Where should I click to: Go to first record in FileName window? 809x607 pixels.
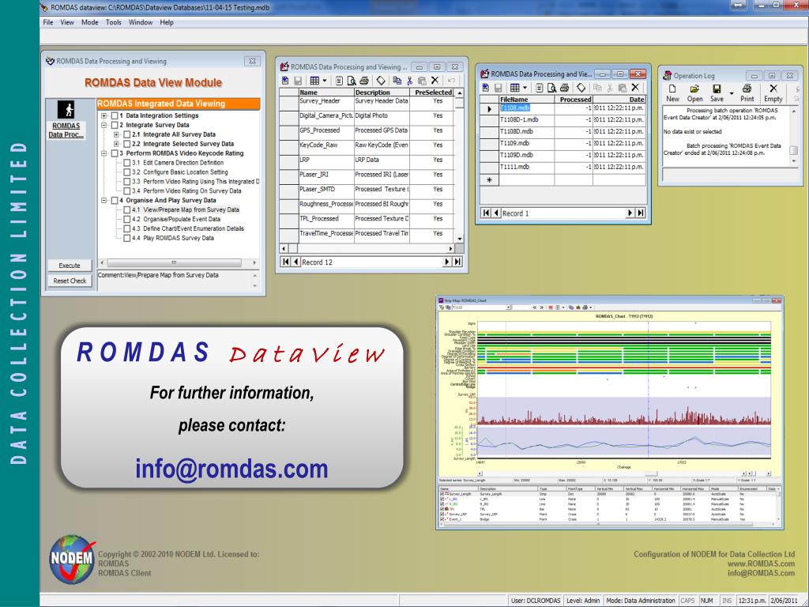coord(486,213)
